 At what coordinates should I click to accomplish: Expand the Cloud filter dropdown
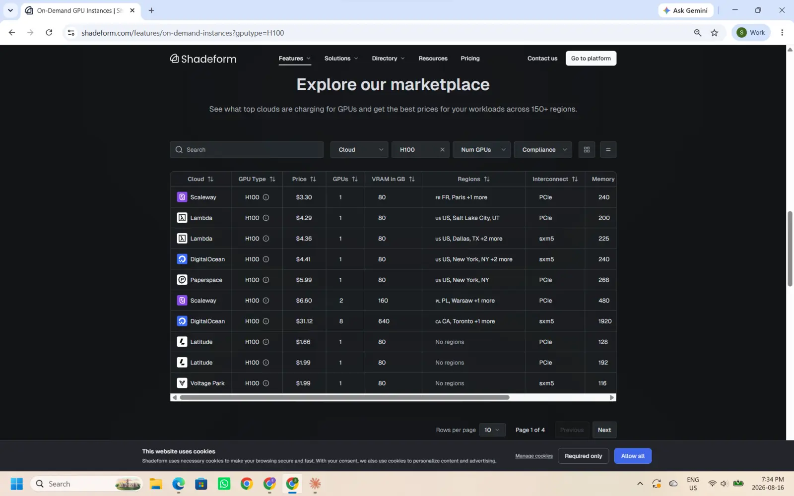[359, 150]
